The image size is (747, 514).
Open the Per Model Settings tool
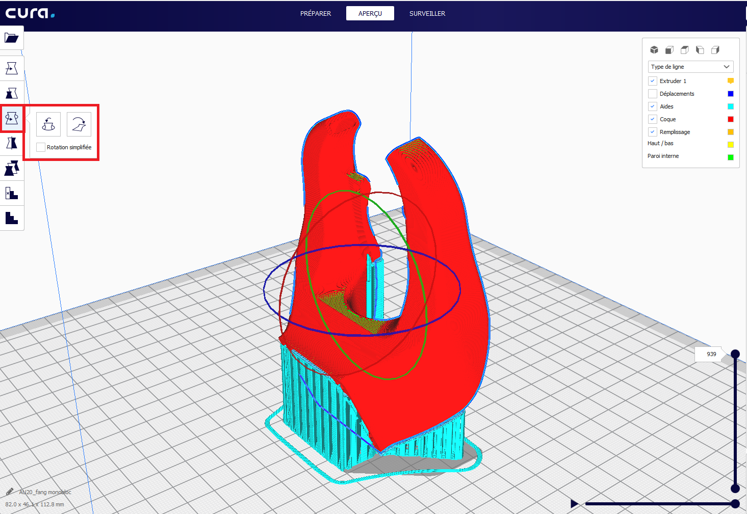12,168
